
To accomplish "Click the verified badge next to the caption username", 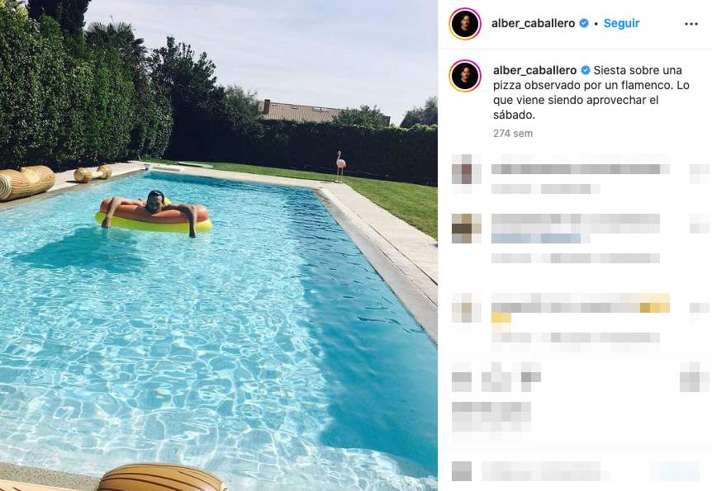I will pyautogui.click(x=586, y=70).
